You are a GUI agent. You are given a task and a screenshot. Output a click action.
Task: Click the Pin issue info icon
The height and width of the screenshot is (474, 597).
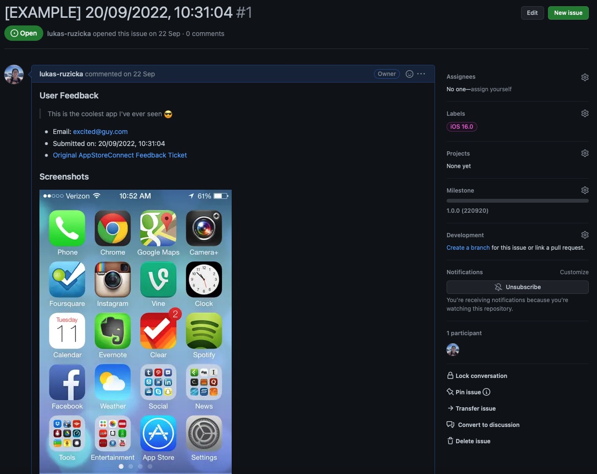pos(486,392)
